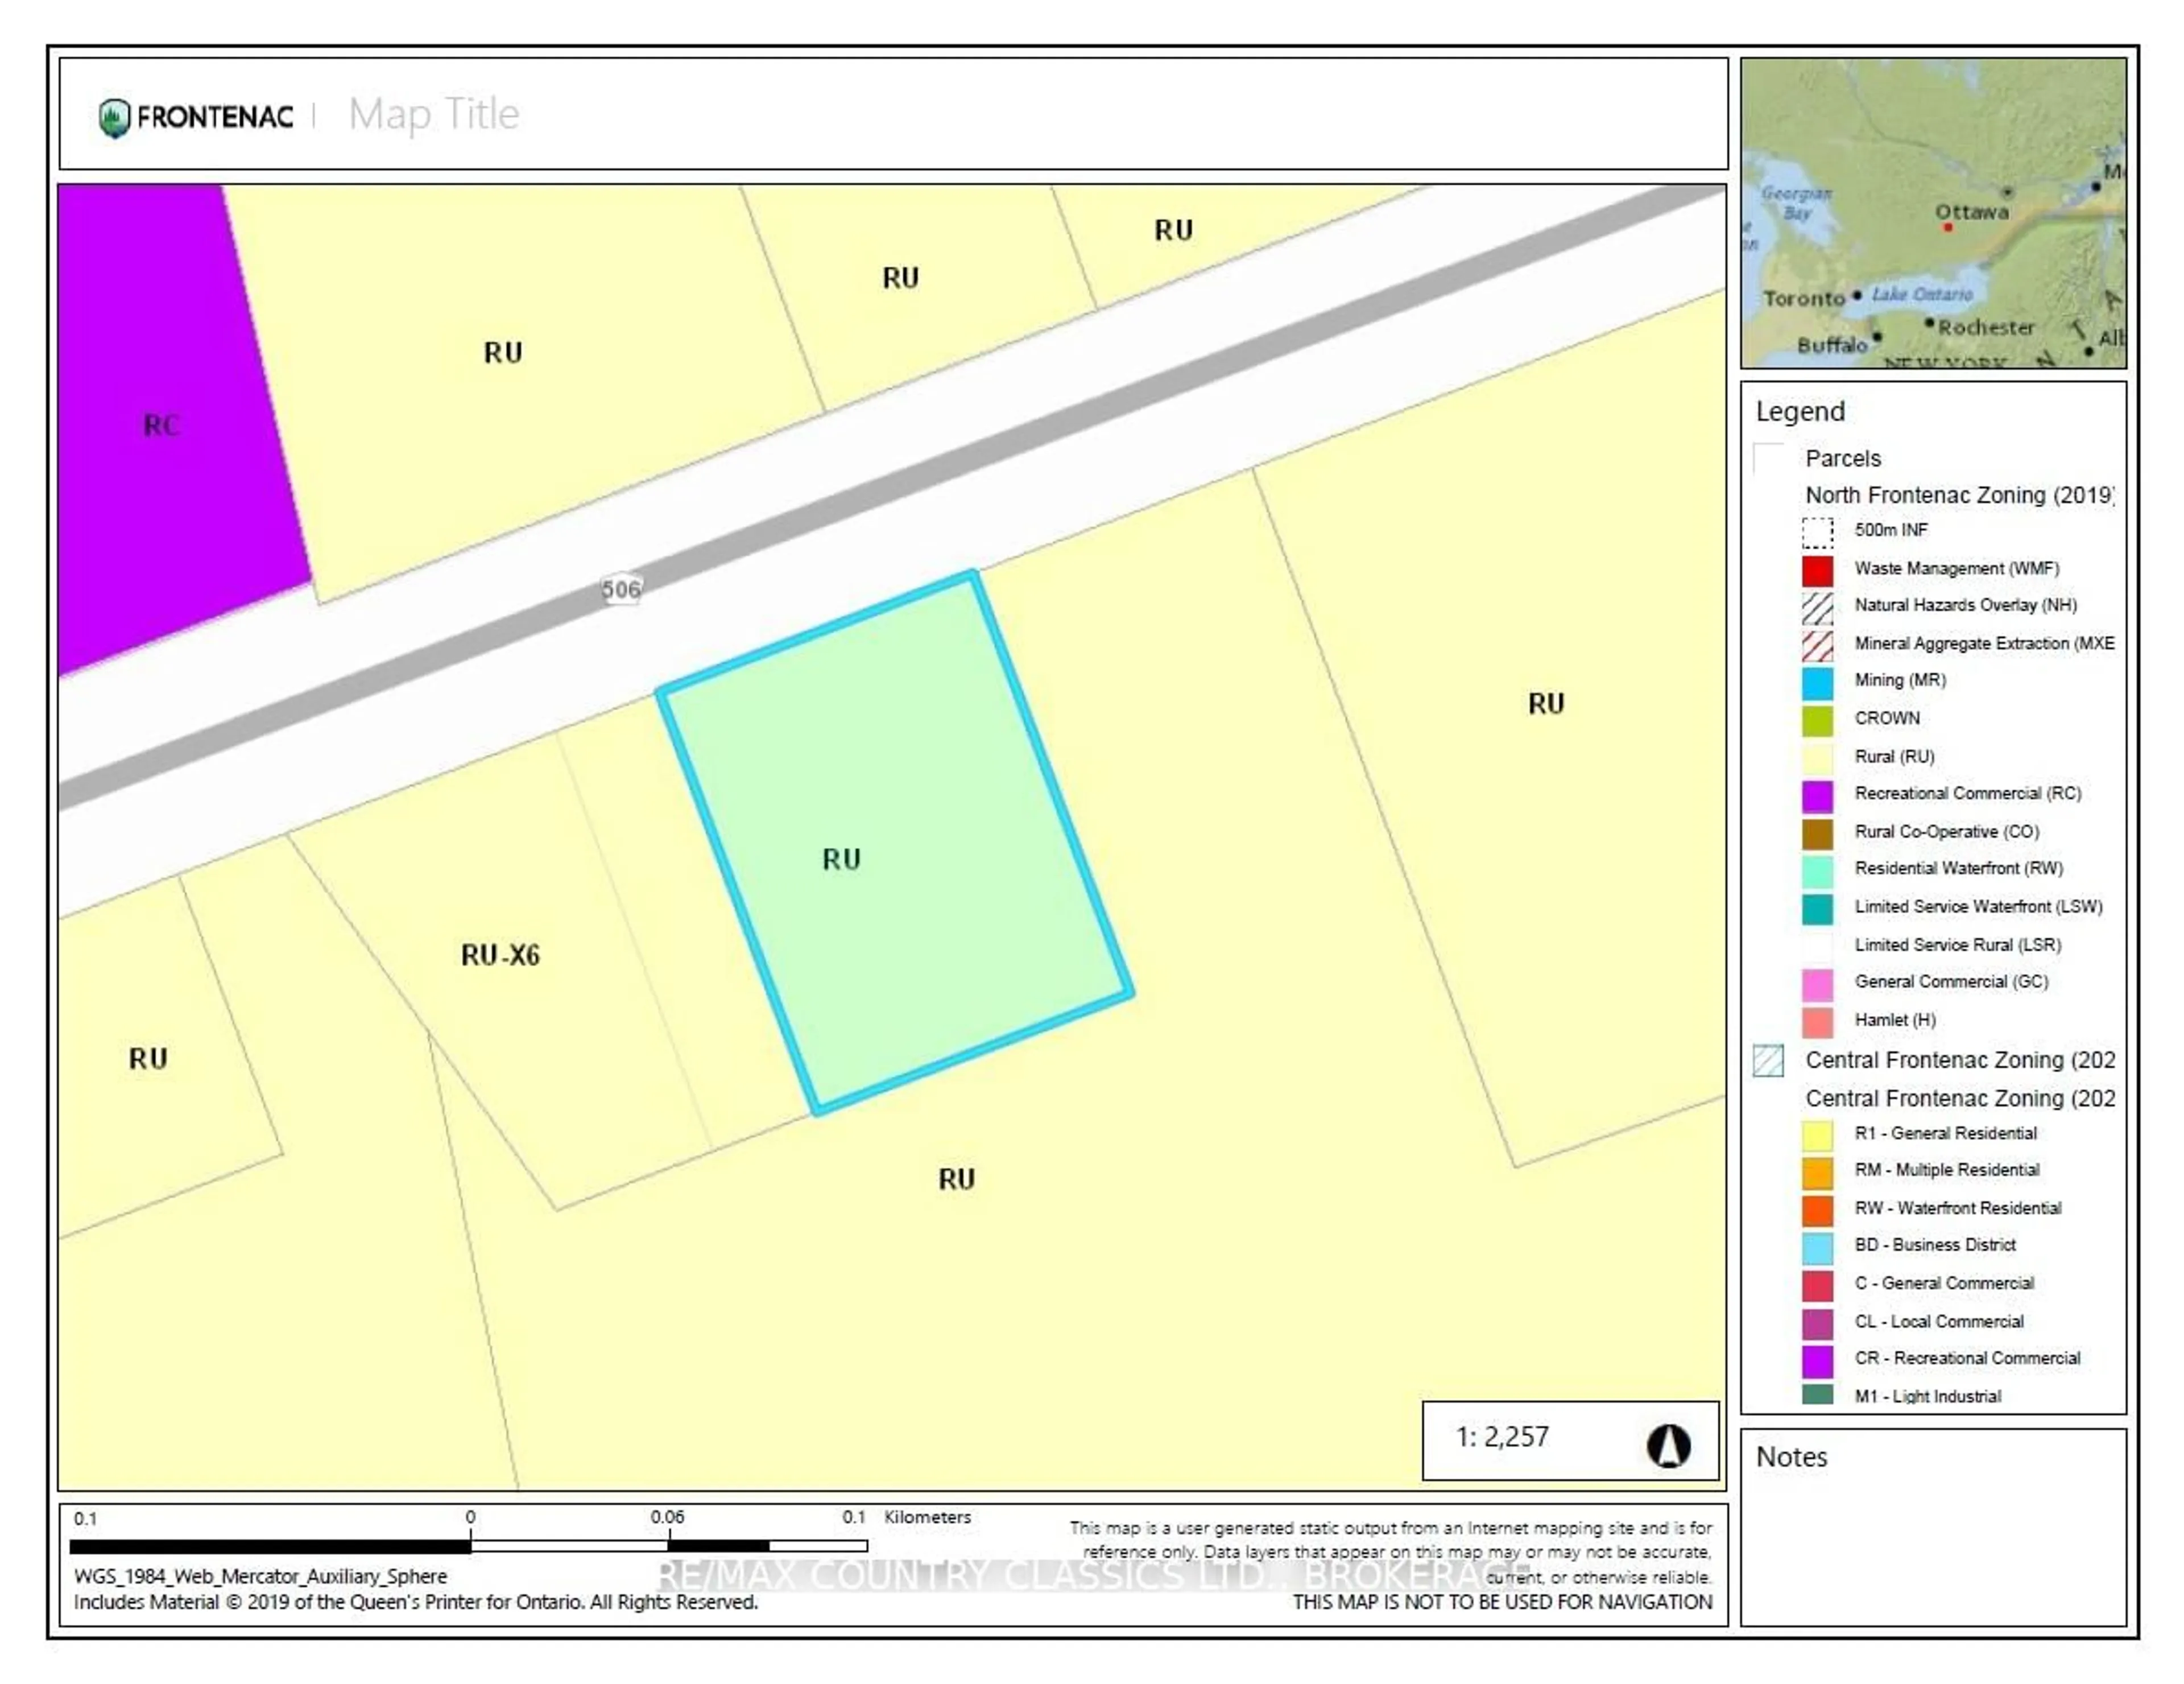Click the Notes panel heading
Viewport: 2184px width, 1684px height.
coord(1791,1457)
